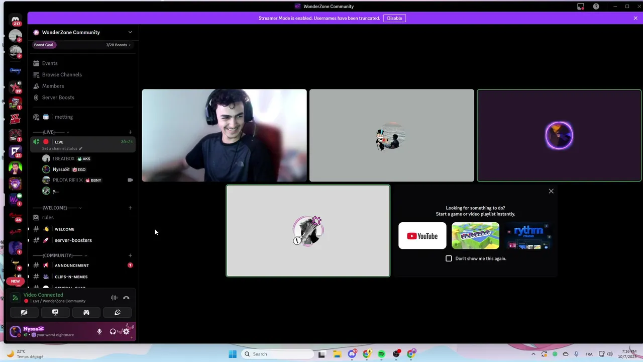Select the LIVE voice channel
The width and height of the screenshot is (643, 362).
(x=83, y=144)
